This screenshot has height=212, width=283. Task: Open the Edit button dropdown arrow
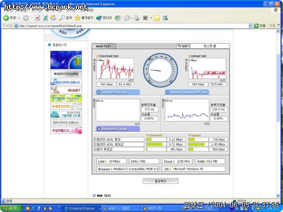tap(151, 18)
